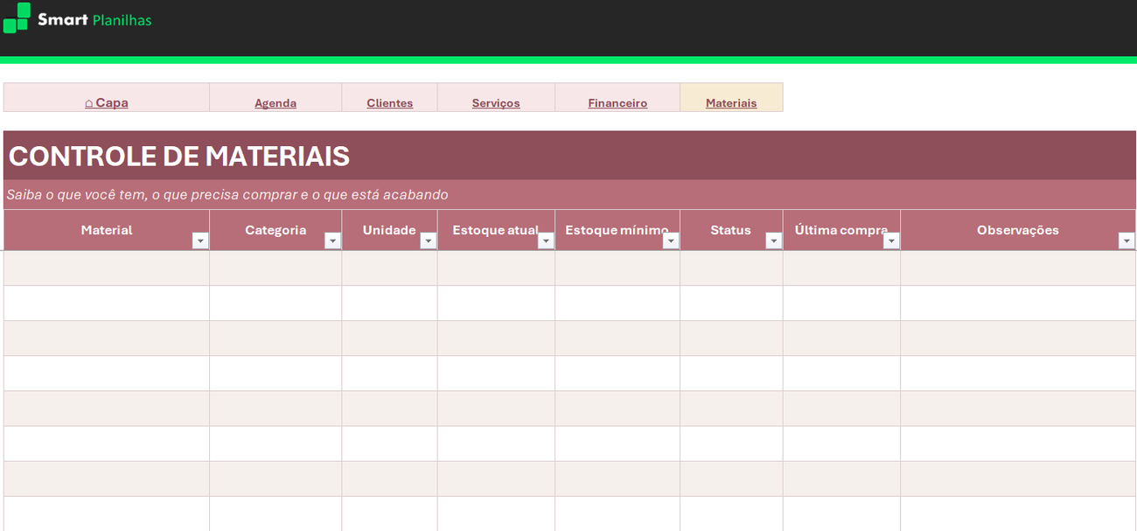Select first empty Material cell below header

pyautogui.click(x=107, y=269)
